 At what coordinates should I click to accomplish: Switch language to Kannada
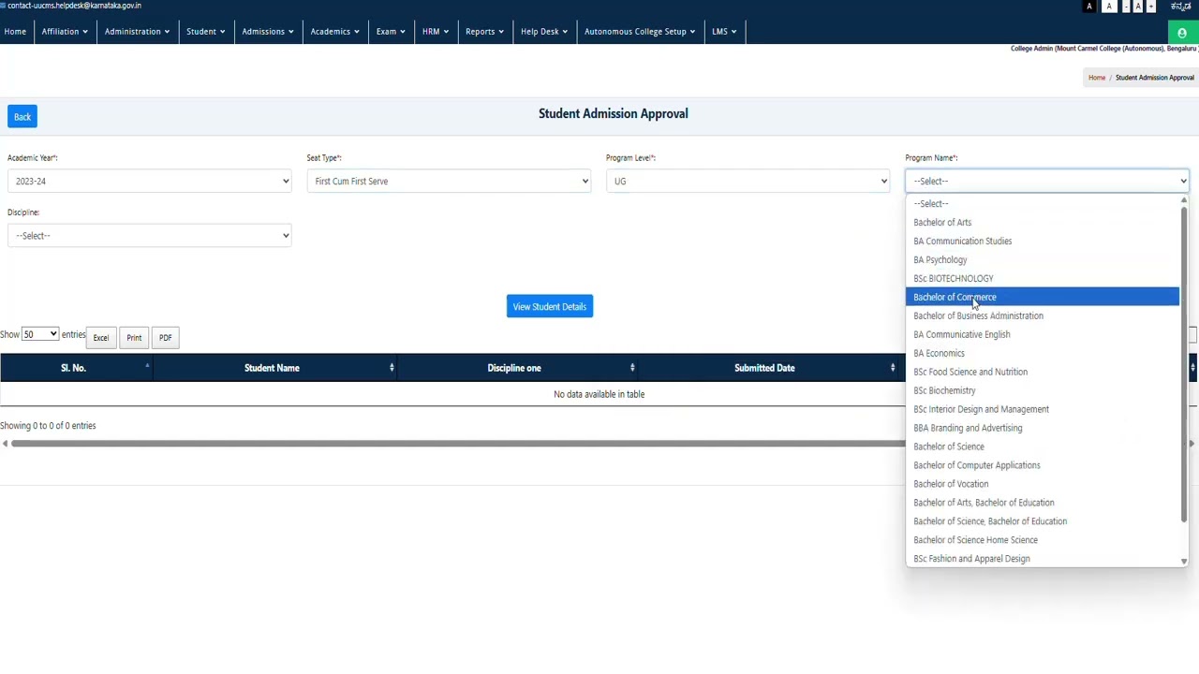[x=1180, y=7]
